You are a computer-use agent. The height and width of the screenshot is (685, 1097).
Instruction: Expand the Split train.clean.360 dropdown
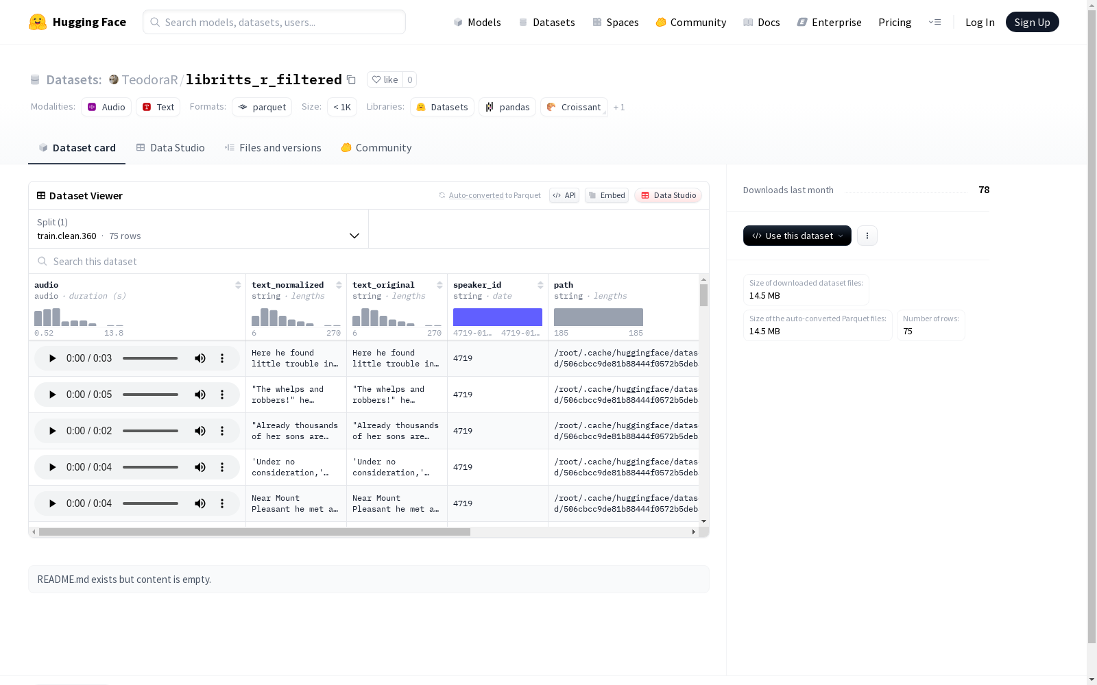199,229
